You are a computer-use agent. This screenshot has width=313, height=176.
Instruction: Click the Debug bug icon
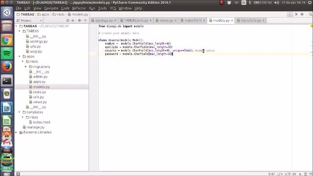[x=302, y=14]
